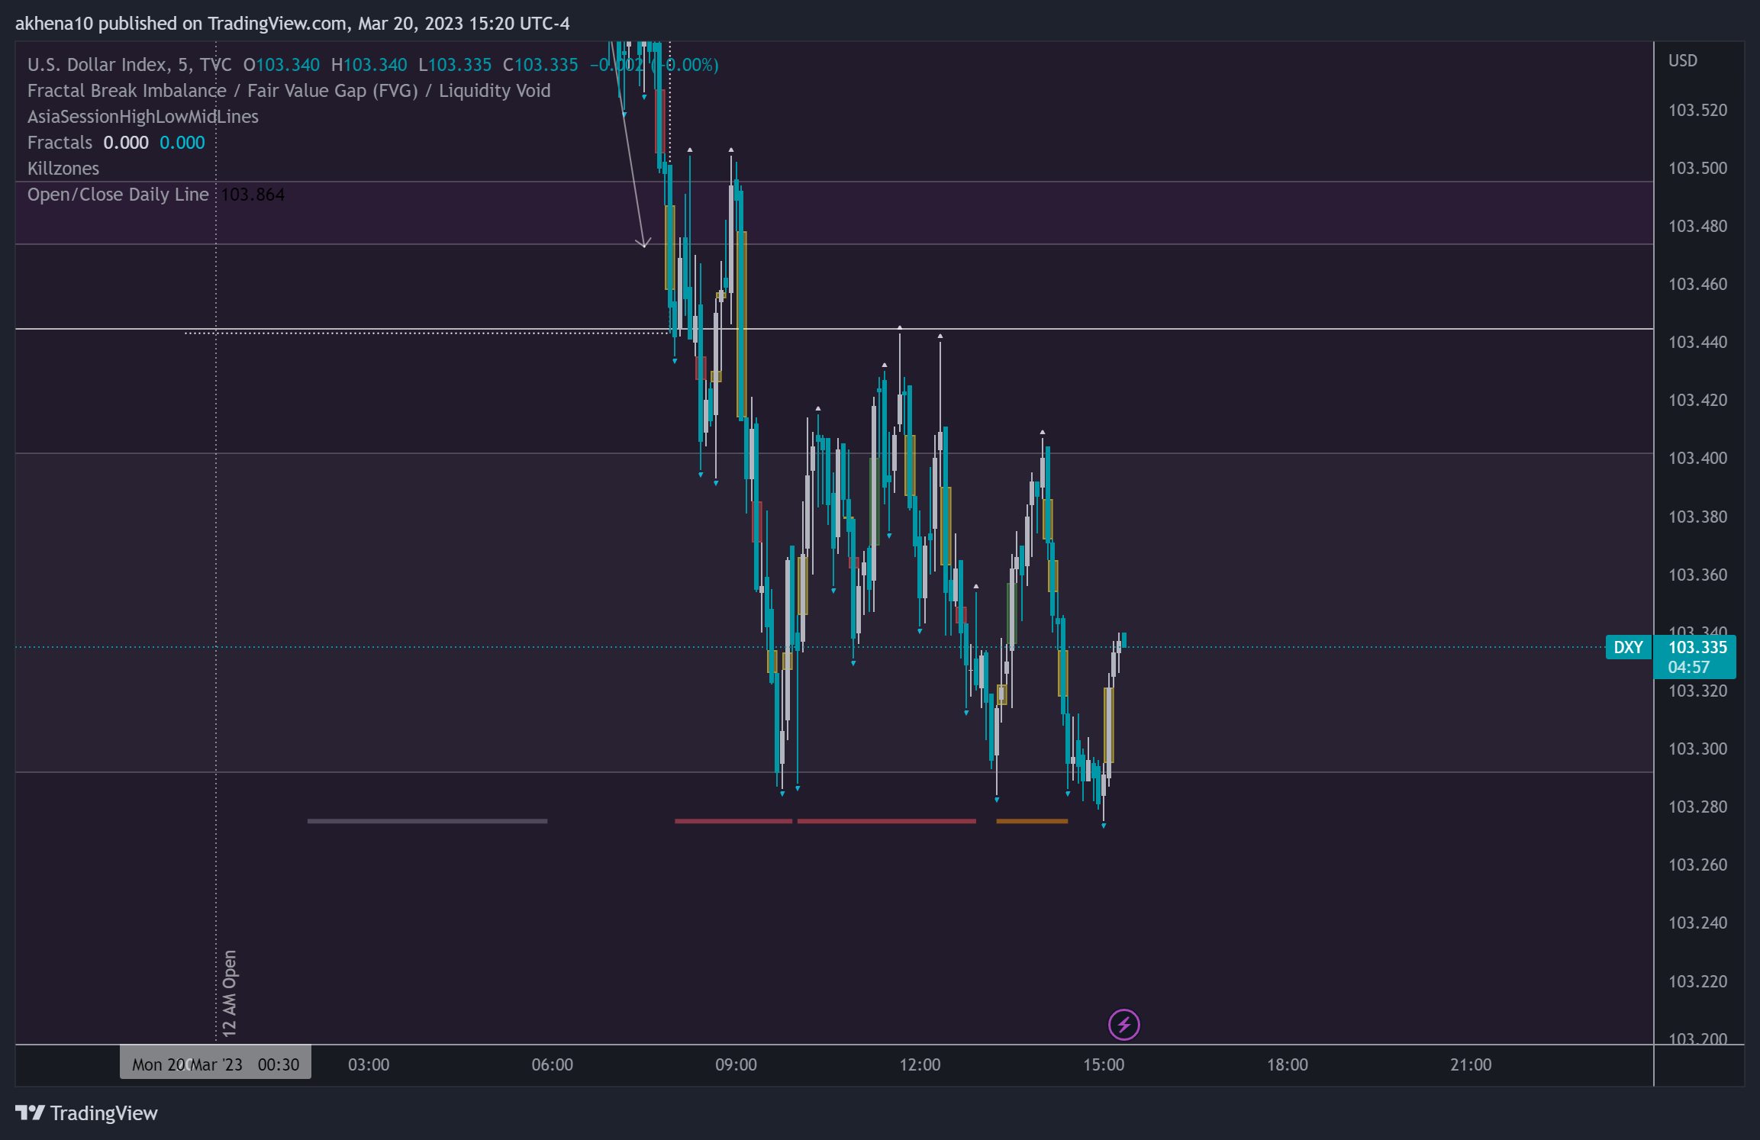This screenshot has height=1140, width=1760.
Task: Click the 03:00 time axis label
Action: 369,1064
